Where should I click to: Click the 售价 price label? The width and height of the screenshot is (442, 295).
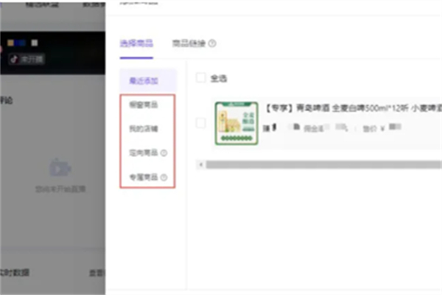[370, 129]
